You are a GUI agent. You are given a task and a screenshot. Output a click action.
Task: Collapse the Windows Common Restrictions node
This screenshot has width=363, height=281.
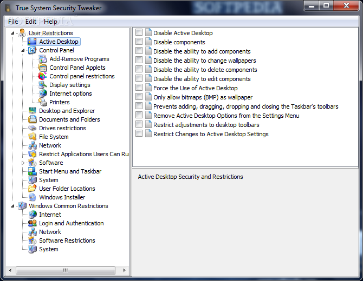click(13, 206)
